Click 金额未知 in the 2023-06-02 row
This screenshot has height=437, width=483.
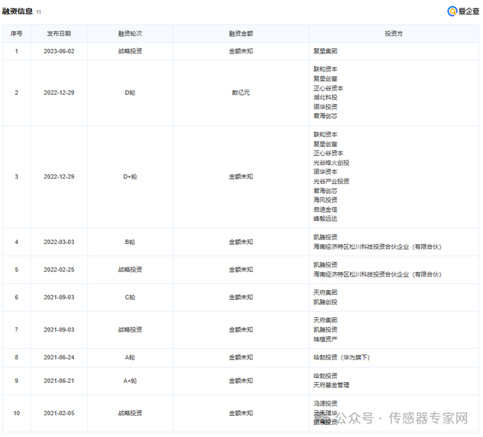click(x=241, y=51)
